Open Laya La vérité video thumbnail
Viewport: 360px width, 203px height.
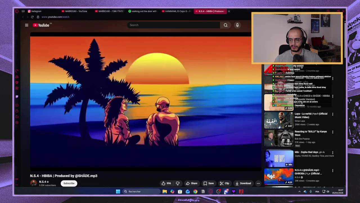pos(279,120)
